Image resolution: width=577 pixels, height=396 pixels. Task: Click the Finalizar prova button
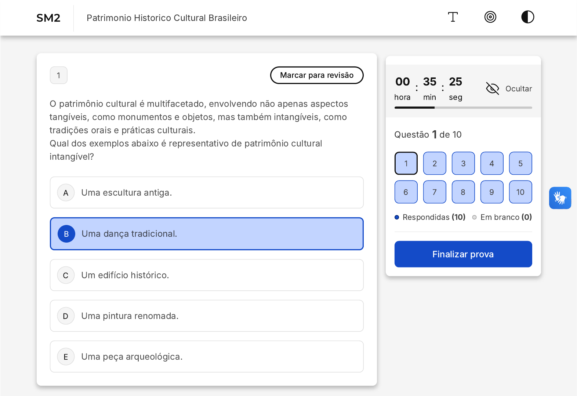[463, 254]
